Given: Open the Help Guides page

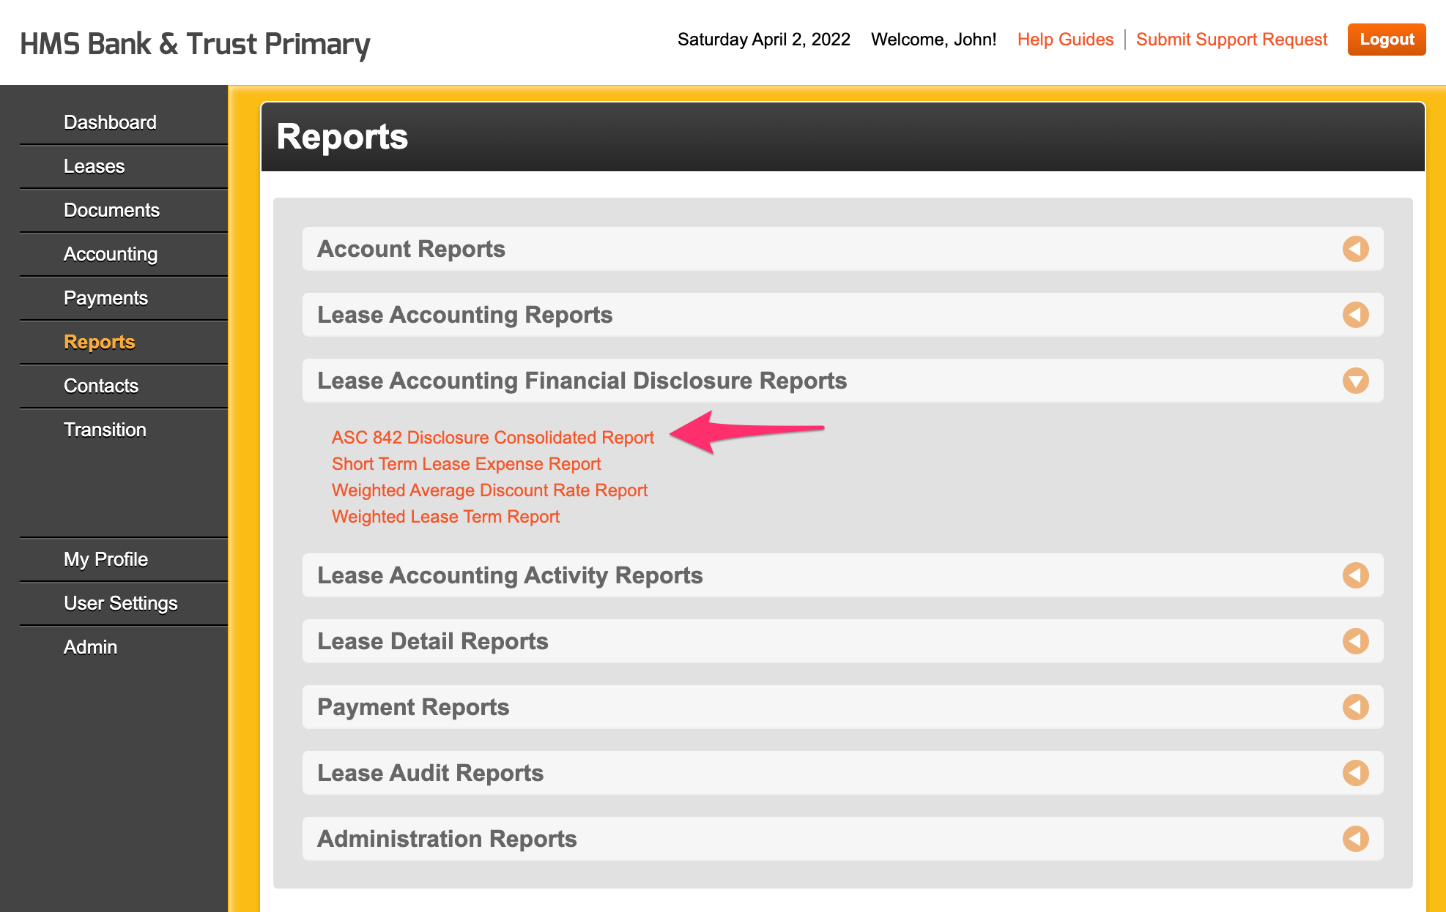Looking at the screenshot, I should tap(1066, 39).
